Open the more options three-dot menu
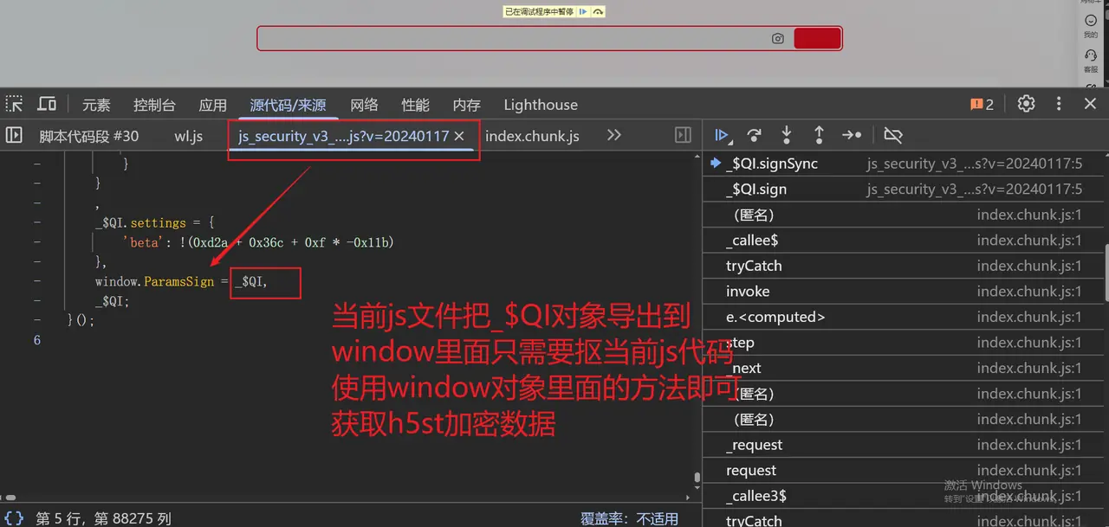 [1059, 103]
